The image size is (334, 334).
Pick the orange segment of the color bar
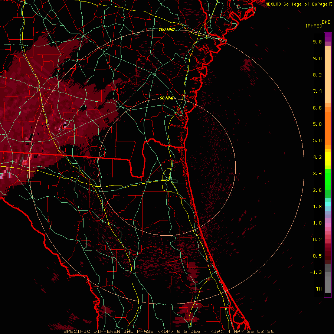328,128
